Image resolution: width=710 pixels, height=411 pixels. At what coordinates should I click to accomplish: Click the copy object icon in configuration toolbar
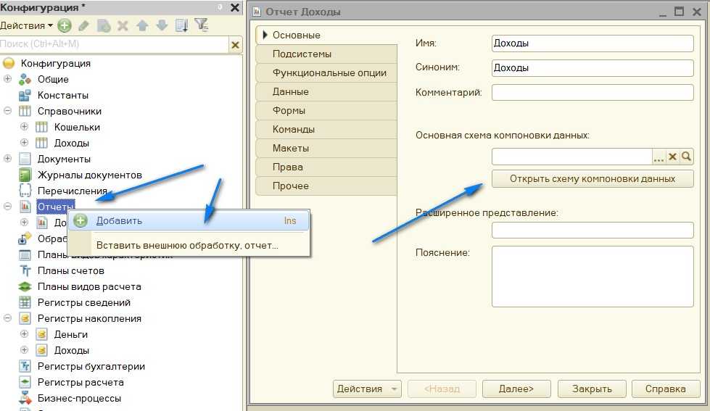click(x=104, y=26)
